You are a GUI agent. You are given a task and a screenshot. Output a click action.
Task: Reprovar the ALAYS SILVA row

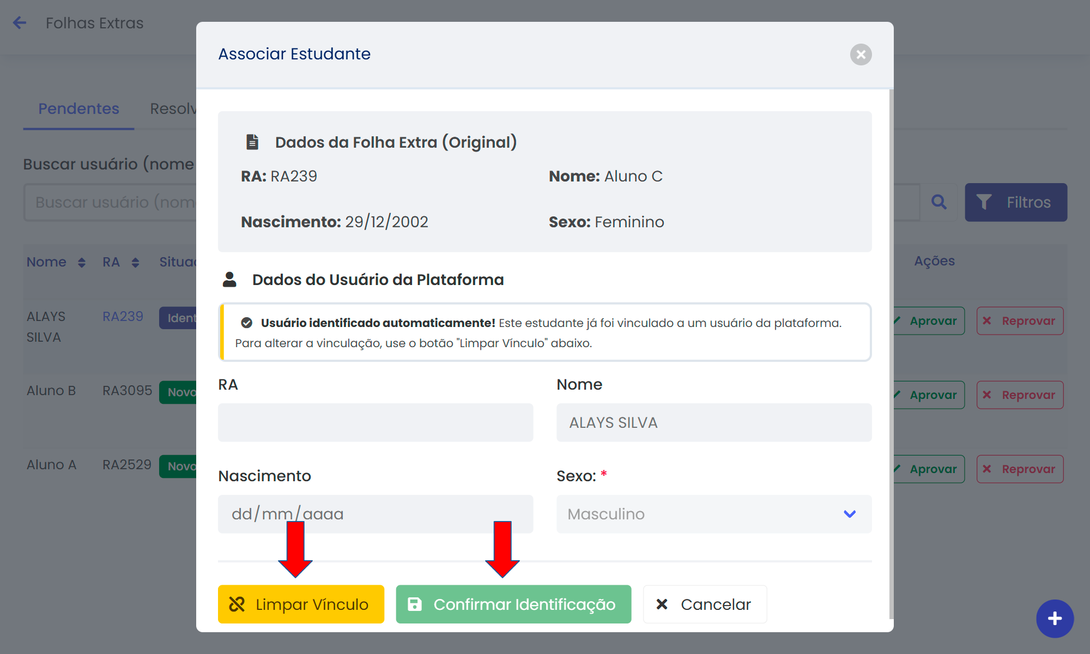pos(1020,321)
